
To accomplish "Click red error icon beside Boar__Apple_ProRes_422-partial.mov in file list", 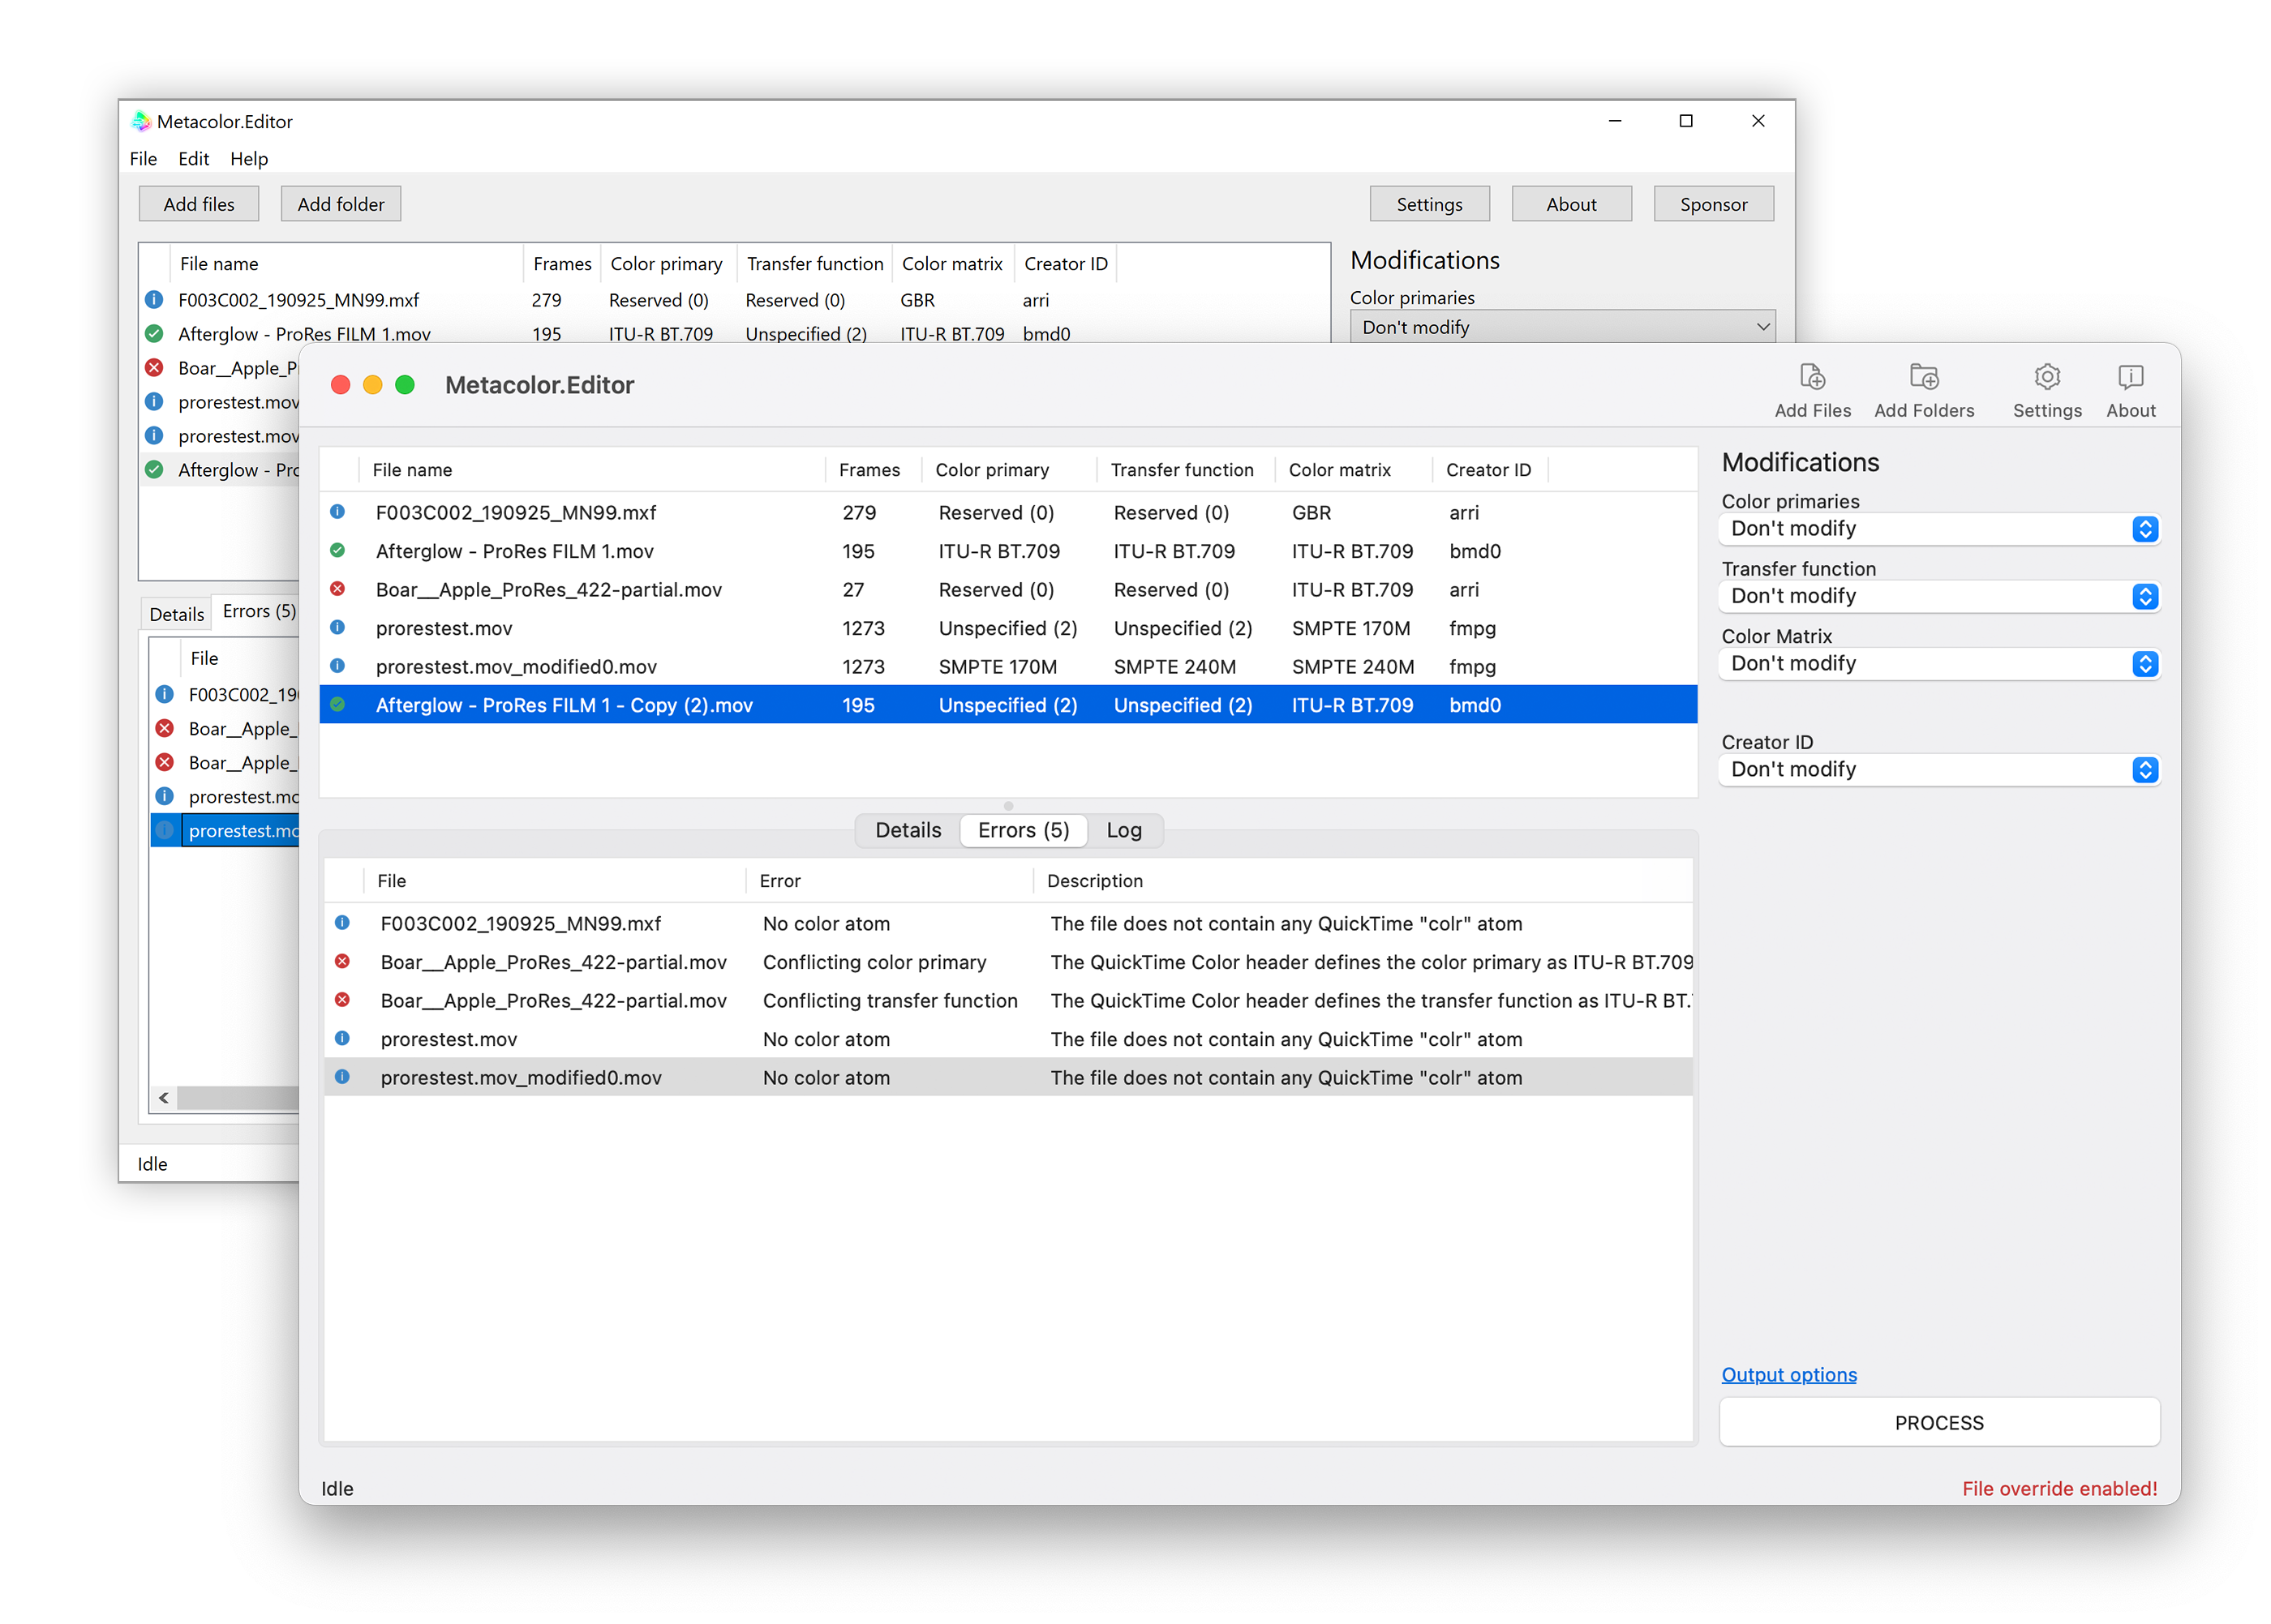I will click(338, 589).
